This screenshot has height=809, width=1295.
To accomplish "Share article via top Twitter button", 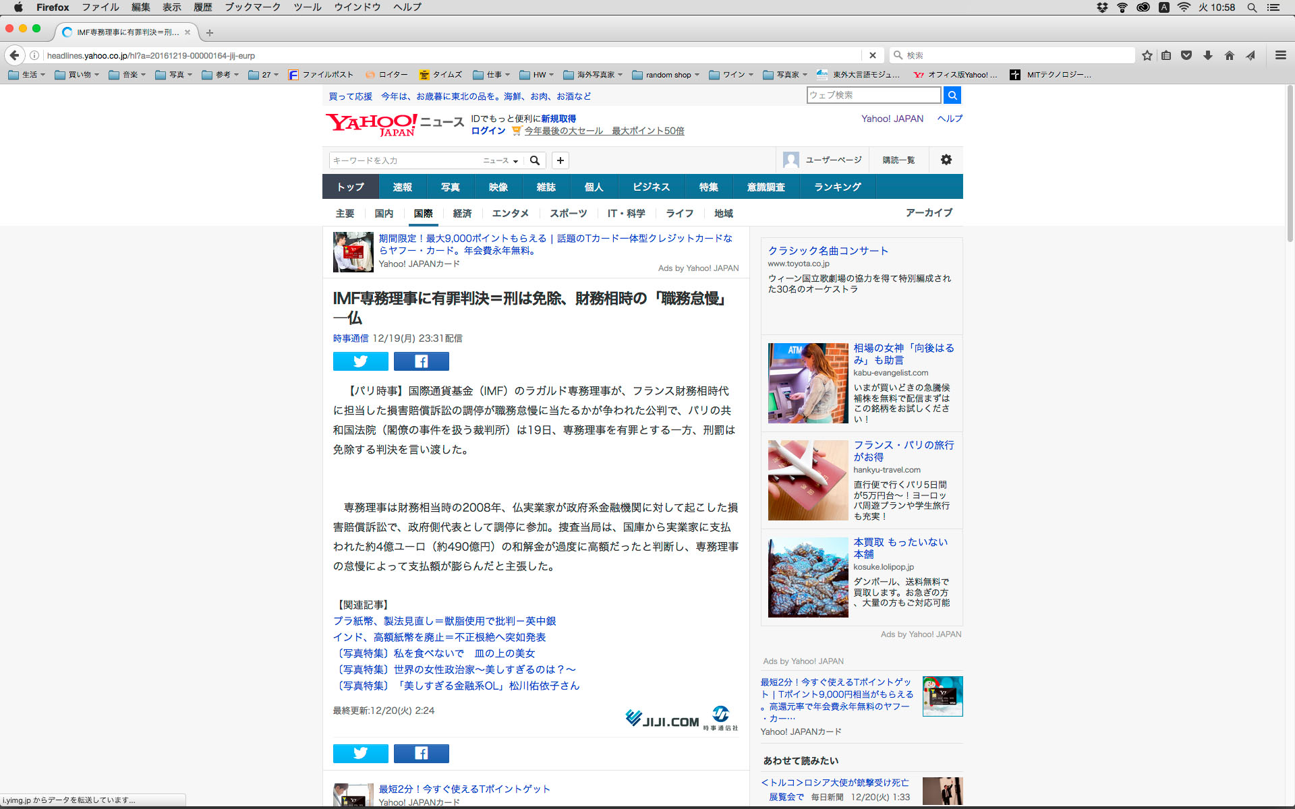I will click(x=360, y=361).
